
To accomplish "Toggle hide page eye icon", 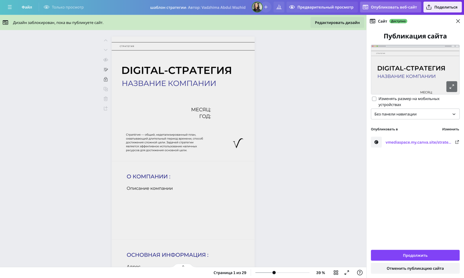I will [106, 60].
